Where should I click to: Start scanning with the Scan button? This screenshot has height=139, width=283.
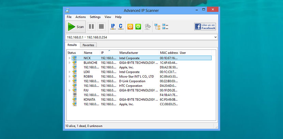point(76,27)
